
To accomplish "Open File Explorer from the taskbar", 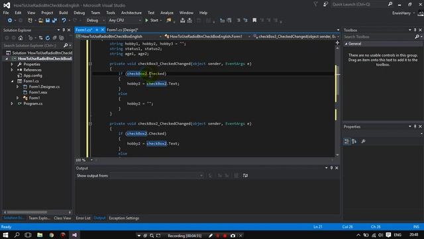I will (x=40, y=235).
